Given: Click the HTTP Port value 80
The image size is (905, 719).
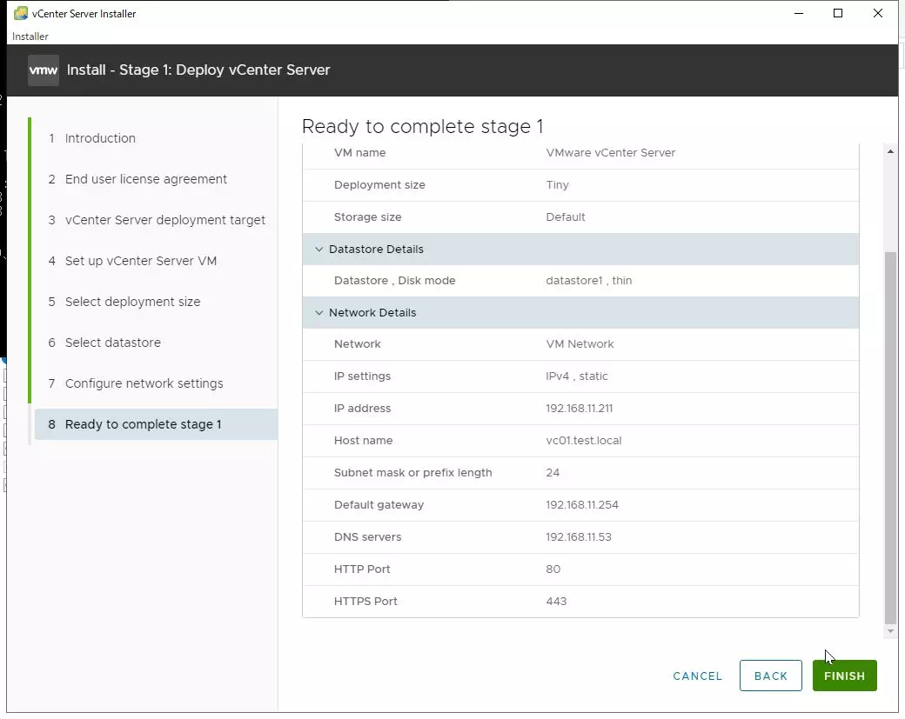Looking at the screenshot, I should click(x=553, y=569).
